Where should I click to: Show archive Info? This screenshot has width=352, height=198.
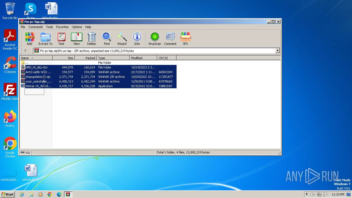(x=137, y=38)
